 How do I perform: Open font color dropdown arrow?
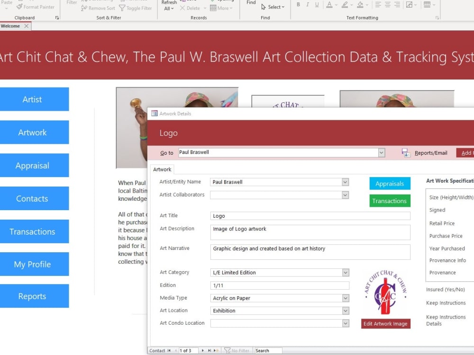(336, 5)
